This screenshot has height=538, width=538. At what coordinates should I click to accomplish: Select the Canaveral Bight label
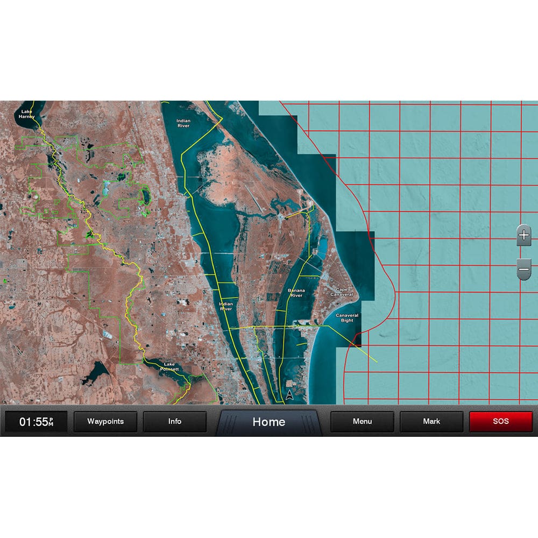[347, 318]
